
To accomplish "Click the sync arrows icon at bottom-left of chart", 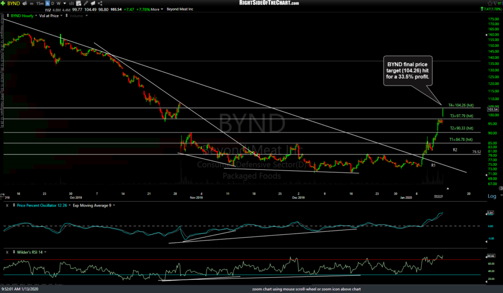I will tap(2, 196).
